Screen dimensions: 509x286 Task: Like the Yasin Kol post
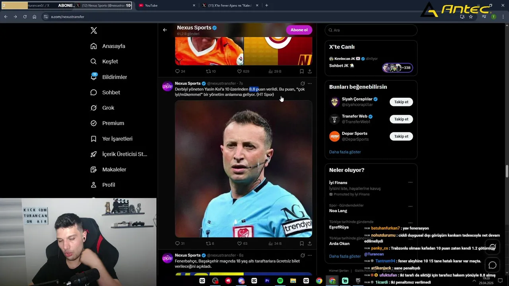(x=242, y=243)
